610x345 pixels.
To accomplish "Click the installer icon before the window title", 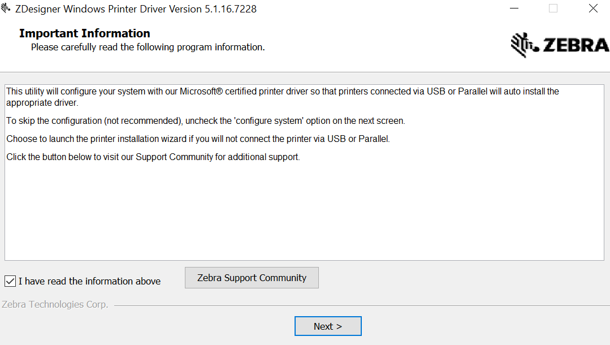I will click(x=7, y=8).
